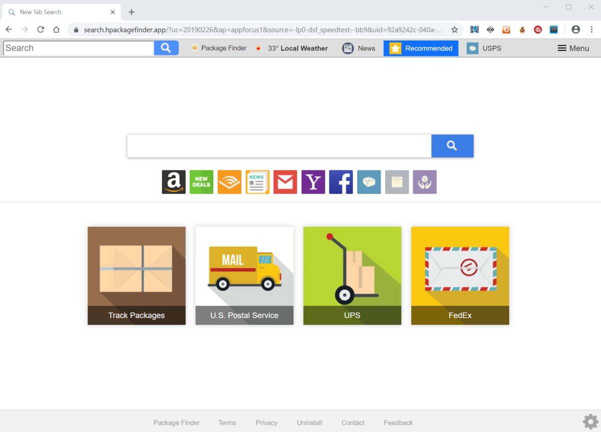
Task: Click the orange extension icon in toolbar
Action: point(506,29)
